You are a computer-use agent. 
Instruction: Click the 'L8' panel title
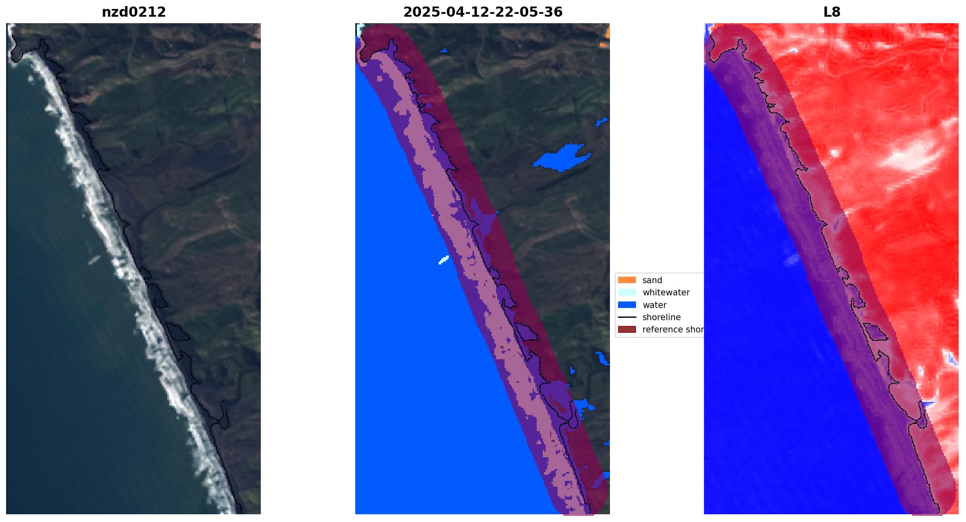tap(831, 12)
